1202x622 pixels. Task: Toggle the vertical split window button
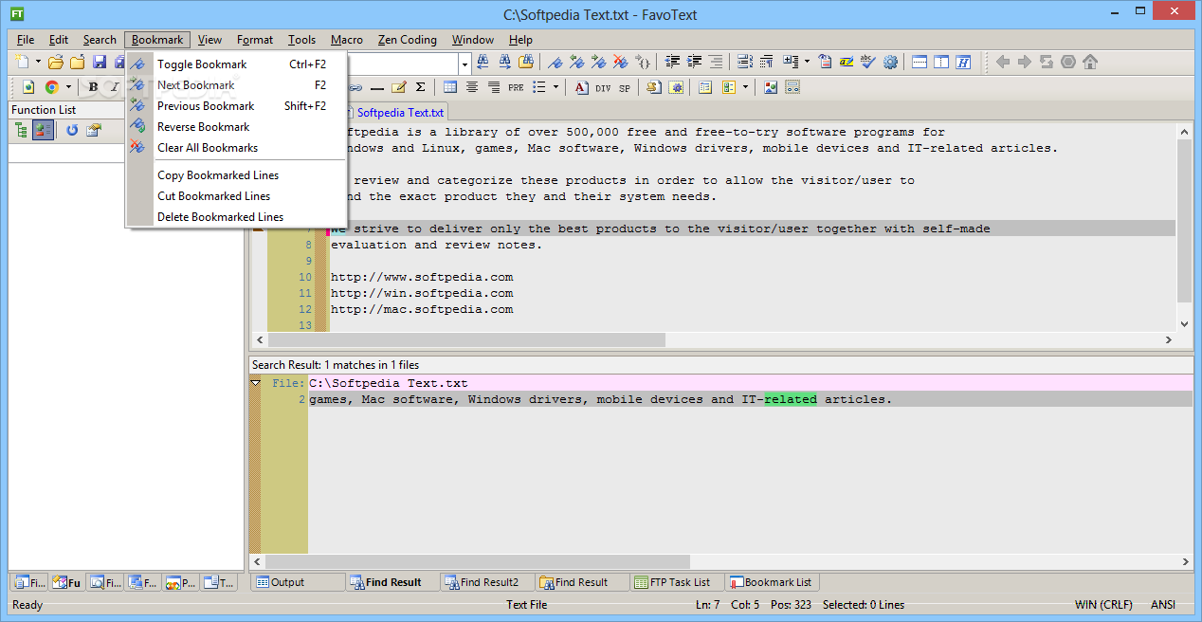[941, 62]
